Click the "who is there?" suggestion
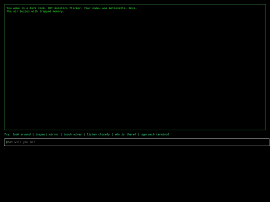 125,134
